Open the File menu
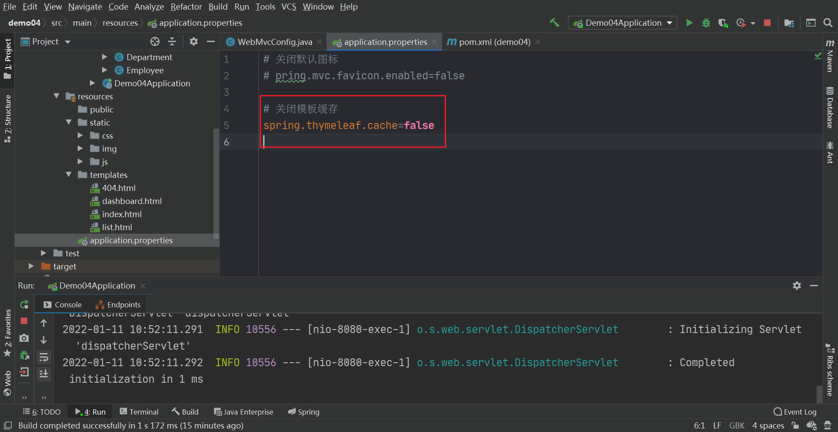The height and width of the screenshot is (432, 838). tap(10, 7)
